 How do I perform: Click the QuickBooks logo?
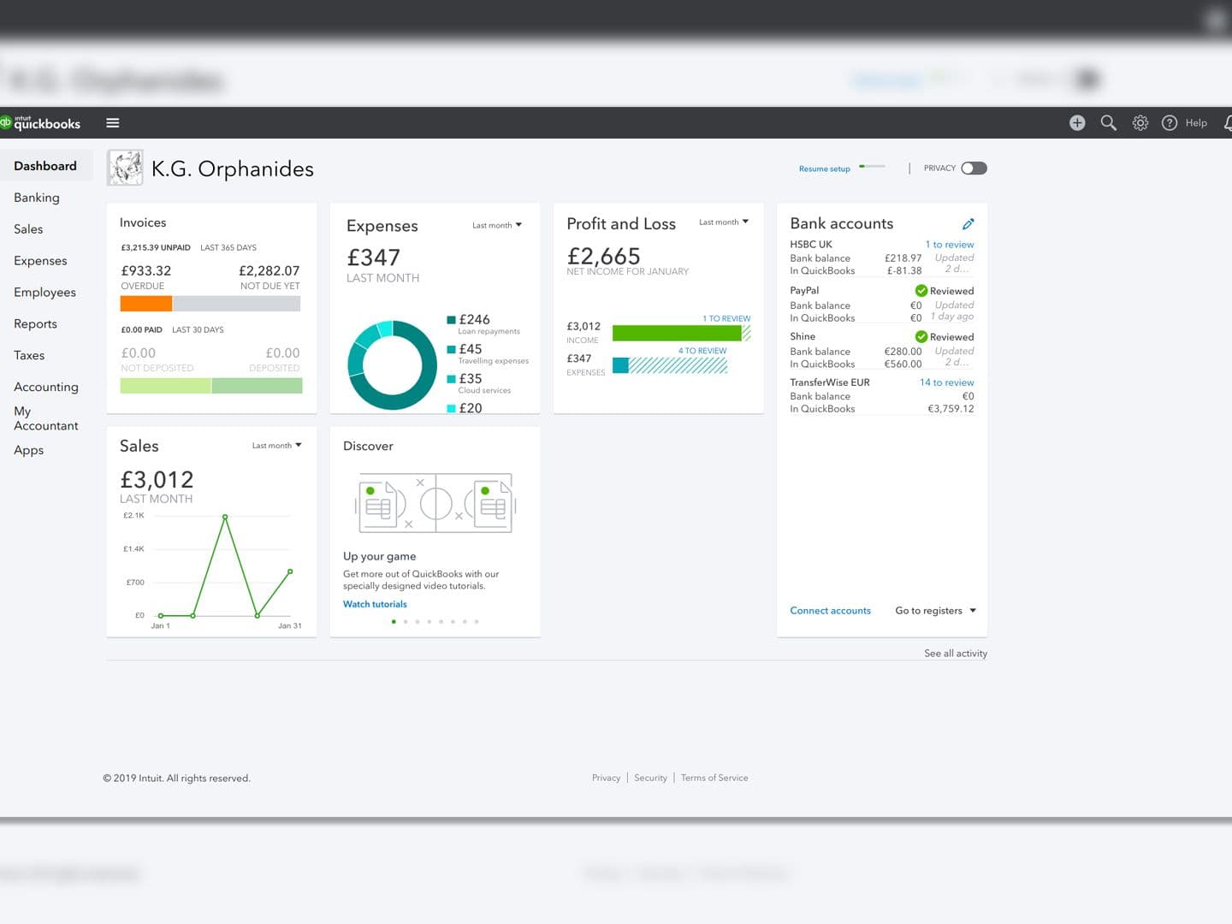pos(40,123)
